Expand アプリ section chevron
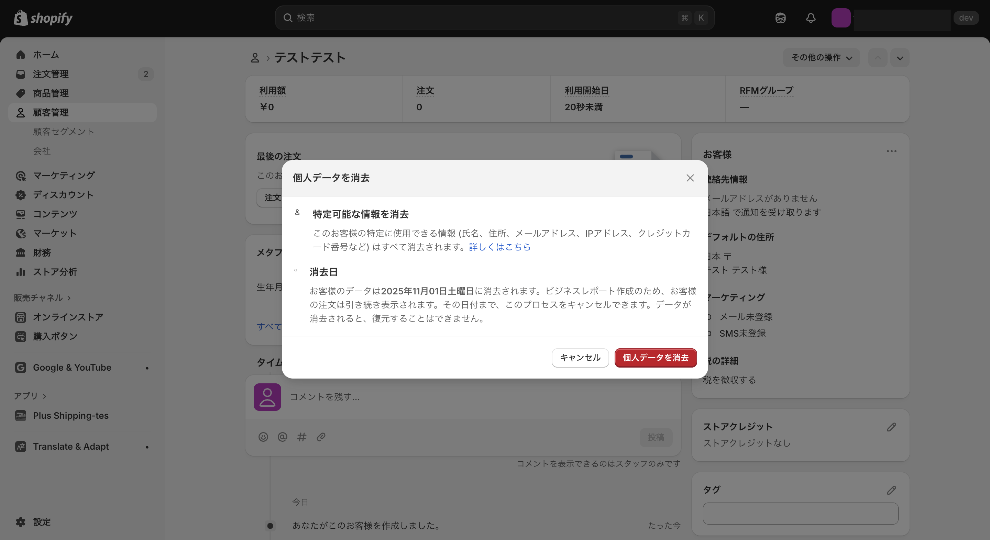 click(x=45, y=396)
